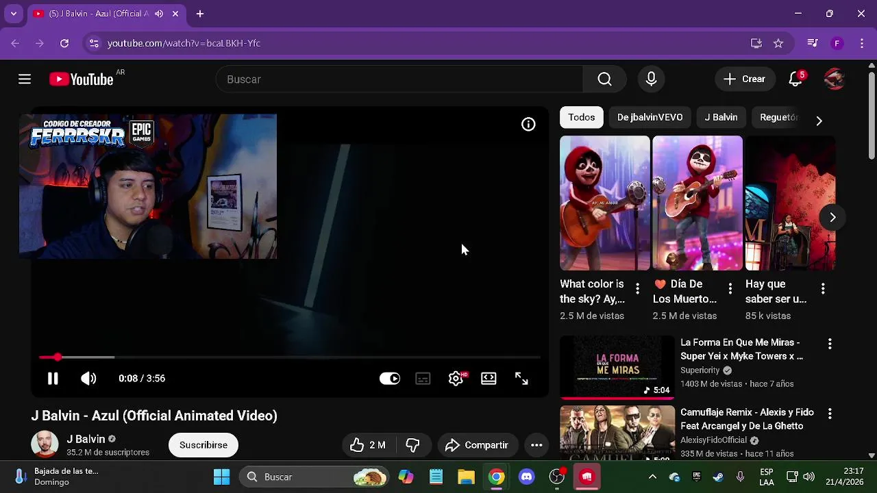
Task: Mute tab via speaker icon on tab
Action: pos(159,14)
